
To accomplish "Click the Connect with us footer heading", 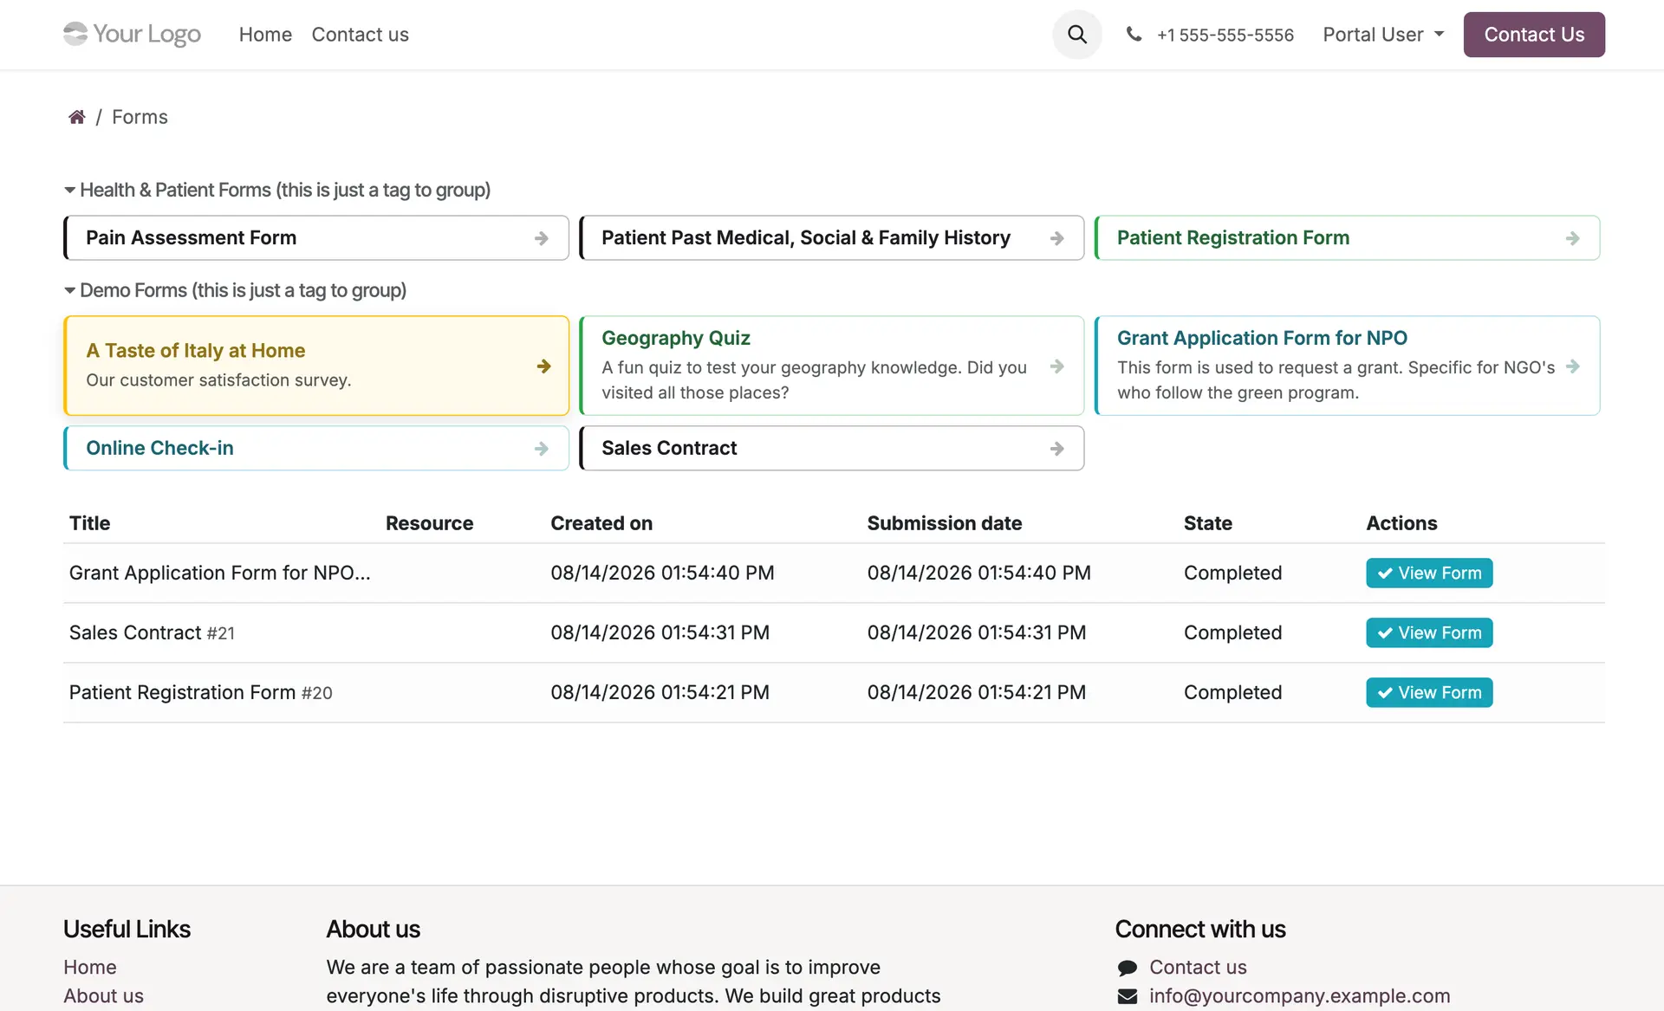I will click(1200, 930).
